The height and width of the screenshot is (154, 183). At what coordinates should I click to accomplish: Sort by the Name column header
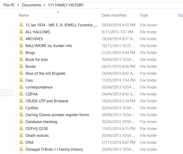(x=24, y=15)
